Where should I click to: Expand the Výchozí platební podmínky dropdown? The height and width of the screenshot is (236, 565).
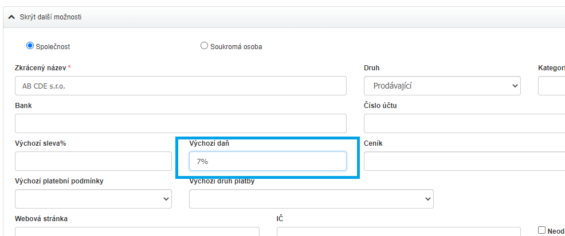pyautogui.click(x=93, y=199)
